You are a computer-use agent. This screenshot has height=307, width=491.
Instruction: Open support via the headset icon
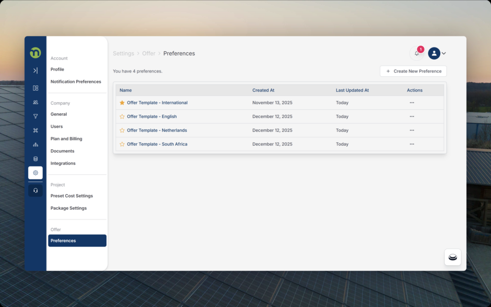coord(35,190)
